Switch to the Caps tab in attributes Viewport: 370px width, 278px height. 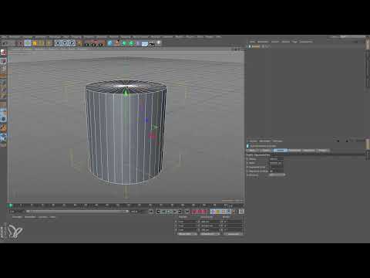click(x=294, y=151)
